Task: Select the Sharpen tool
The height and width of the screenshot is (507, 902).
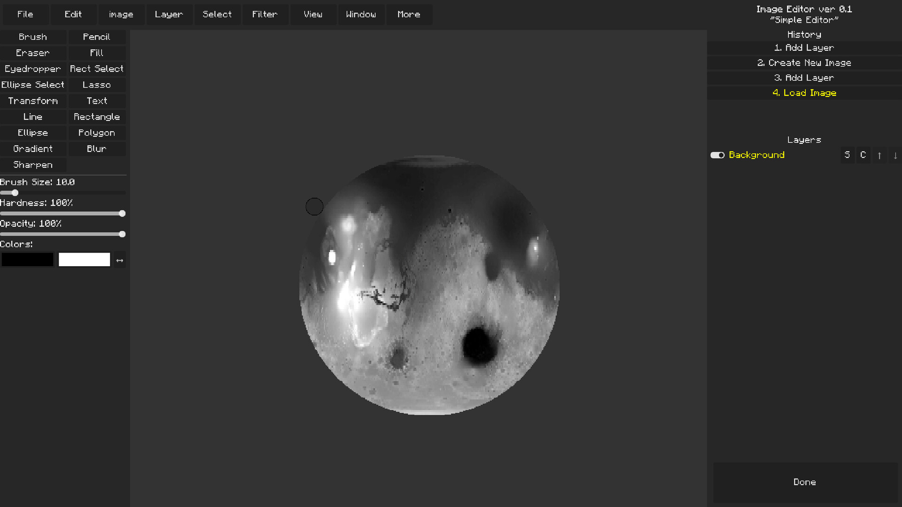Action: pos(33,164)
